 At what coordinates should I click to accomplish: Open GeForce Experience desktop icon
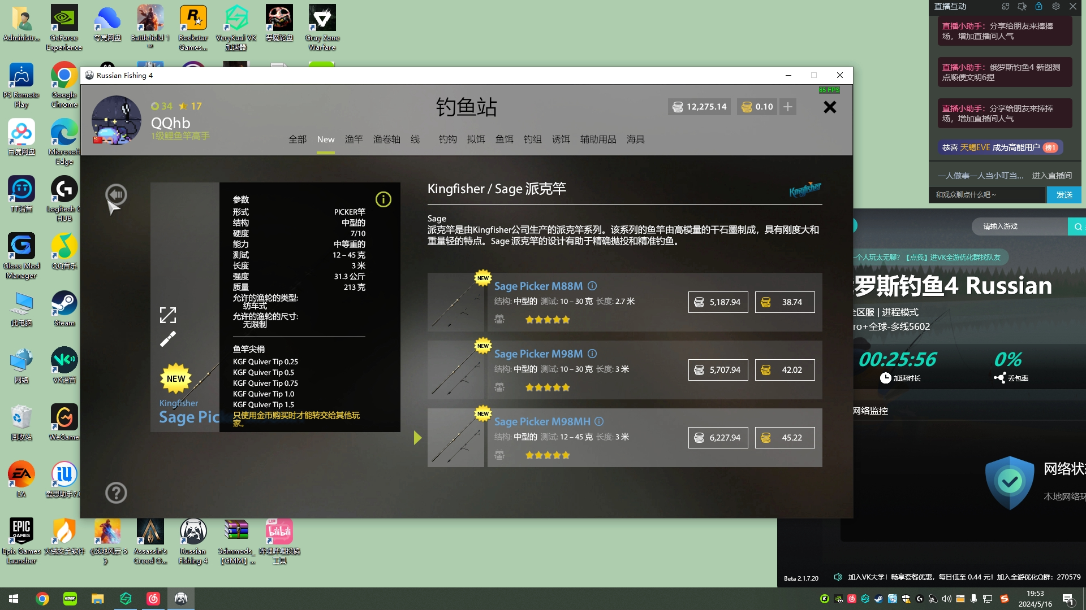click(64, 28)
